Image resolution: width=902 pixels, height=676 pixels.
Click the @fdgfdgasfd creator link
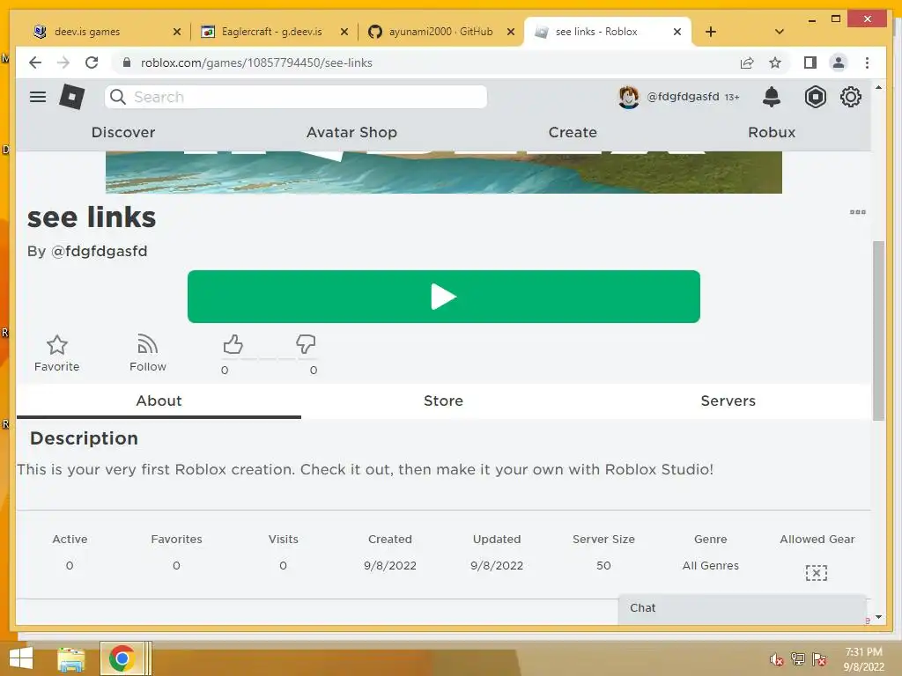(99, 251)
